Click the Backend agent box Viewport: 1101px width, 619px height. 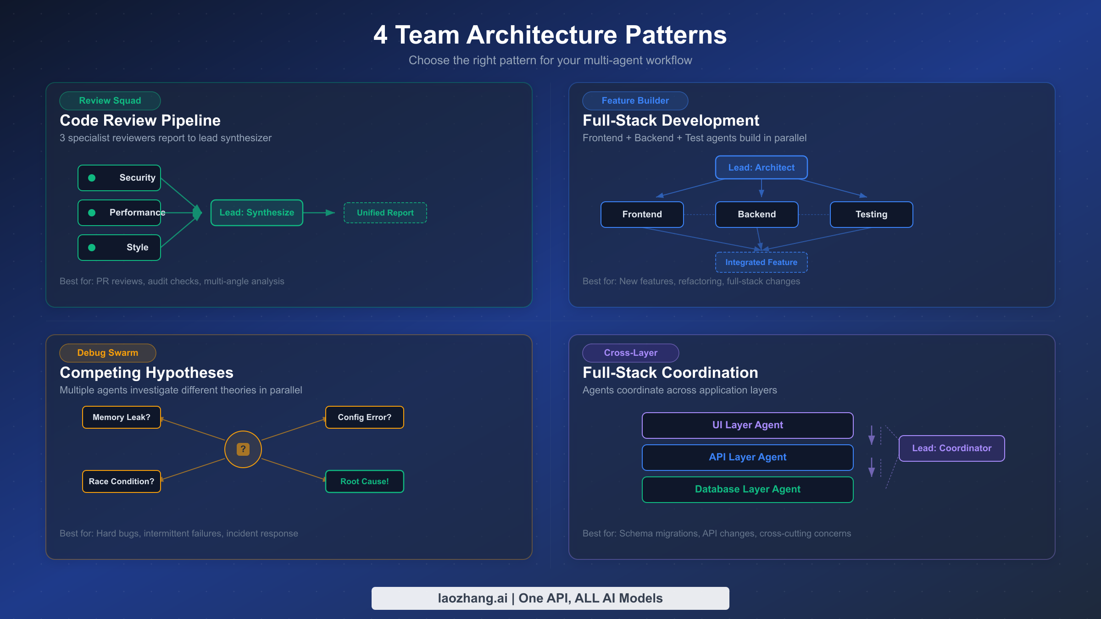(756, 214)
